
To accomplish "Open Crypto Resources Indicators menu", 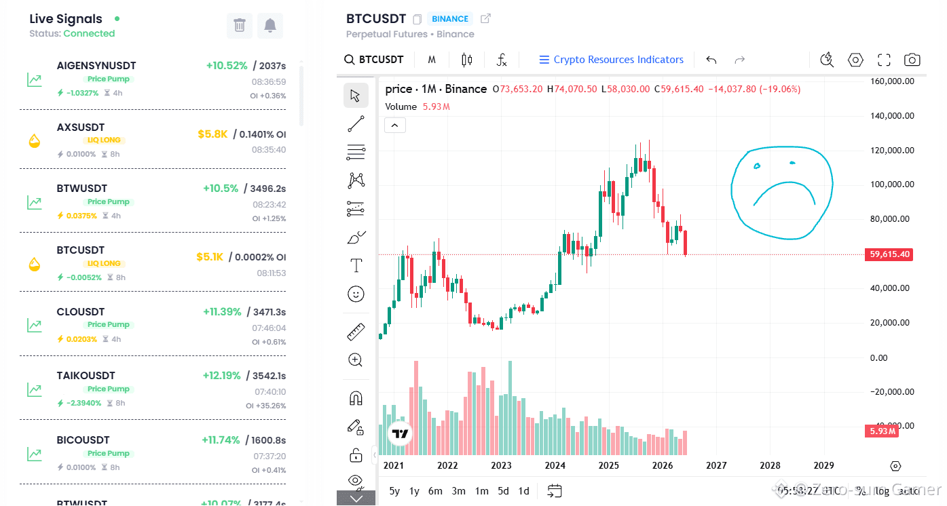I will [x=611, y=60].
